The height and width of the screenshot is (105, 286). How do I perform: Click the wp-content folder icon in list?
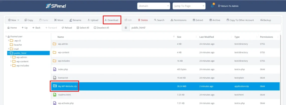pos(54,52)
